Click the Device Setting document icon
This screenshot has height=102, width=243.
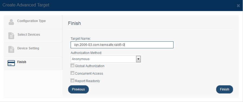(11, 49)
